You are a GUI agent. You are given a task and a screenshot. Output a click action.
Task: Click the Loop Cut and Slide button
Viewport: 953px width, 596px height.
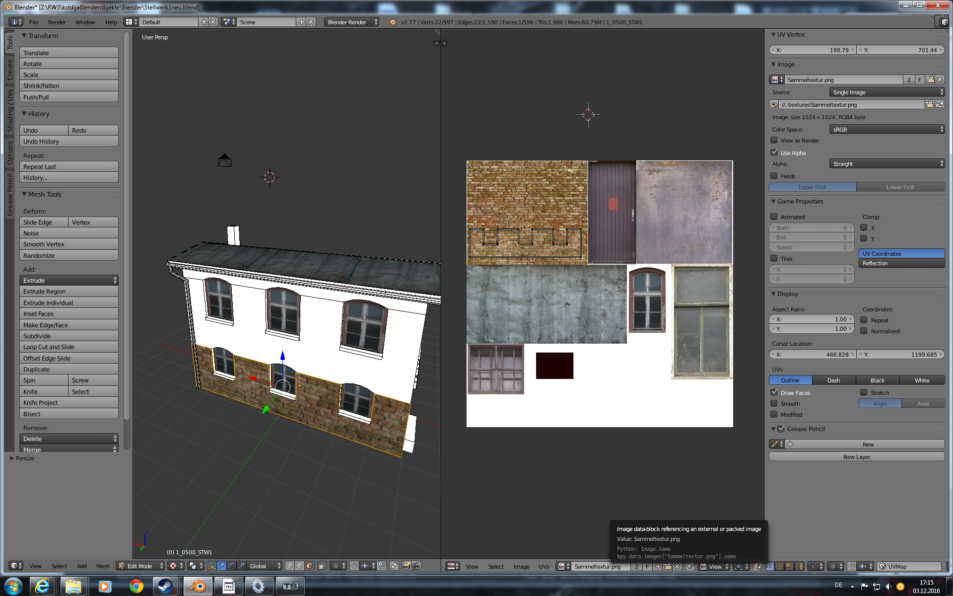pyautogui.click(x=69, y=347)
